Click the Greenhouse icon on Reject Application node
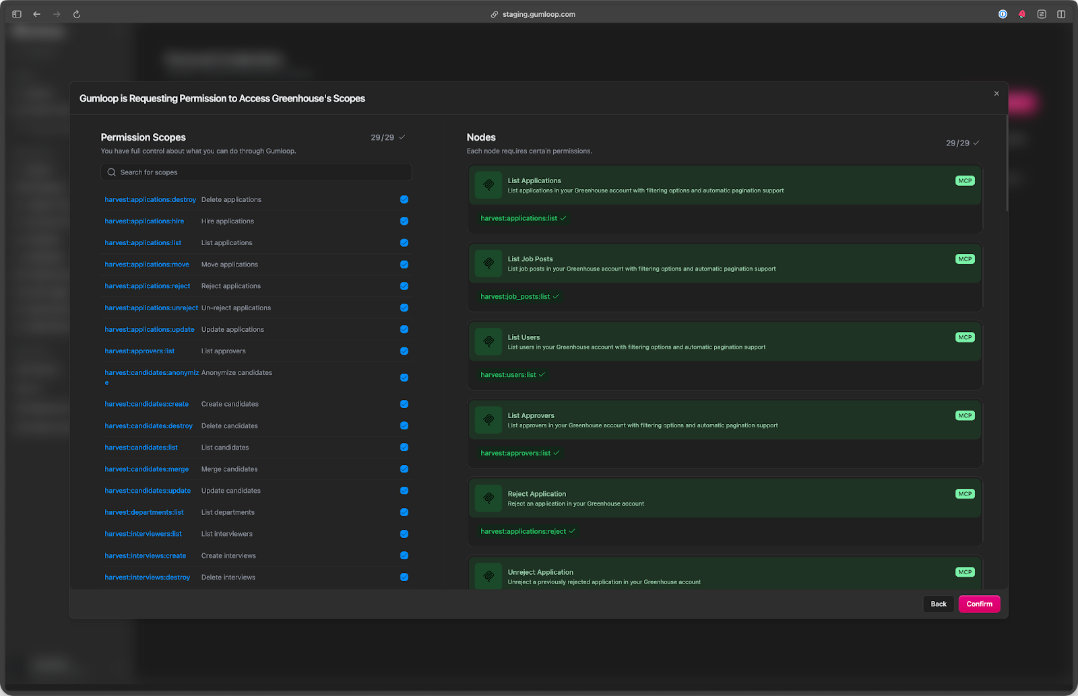The width and height of the screenshot is (1078, 696). (488, 498)
